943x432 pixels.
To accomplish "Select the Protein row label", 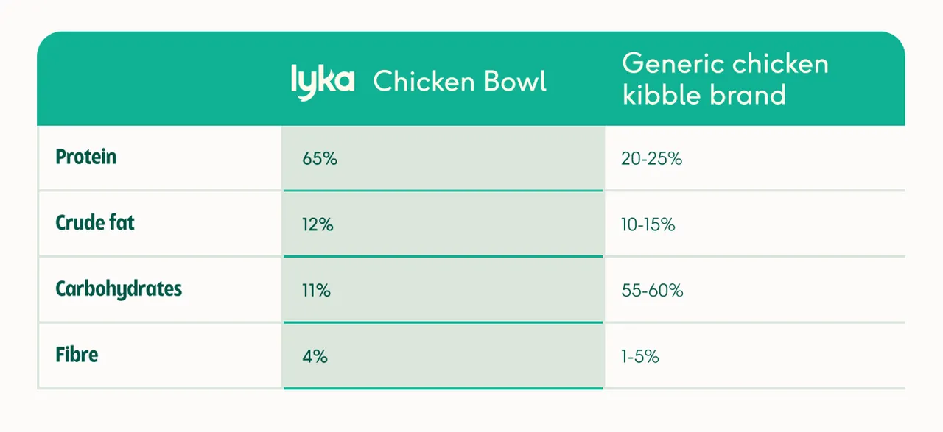I will click(x=86, y=157).
